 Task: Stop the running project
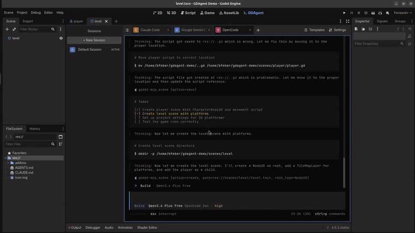pyautogui.click(x=359, y=13)
